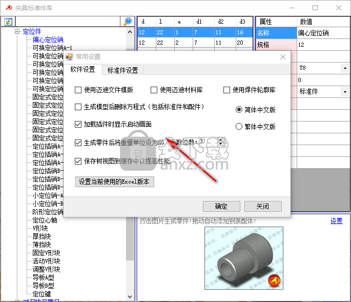Select 定位键 tree item
The width and height of the screenshot is (351, 302).
click(x=42, y=294)
